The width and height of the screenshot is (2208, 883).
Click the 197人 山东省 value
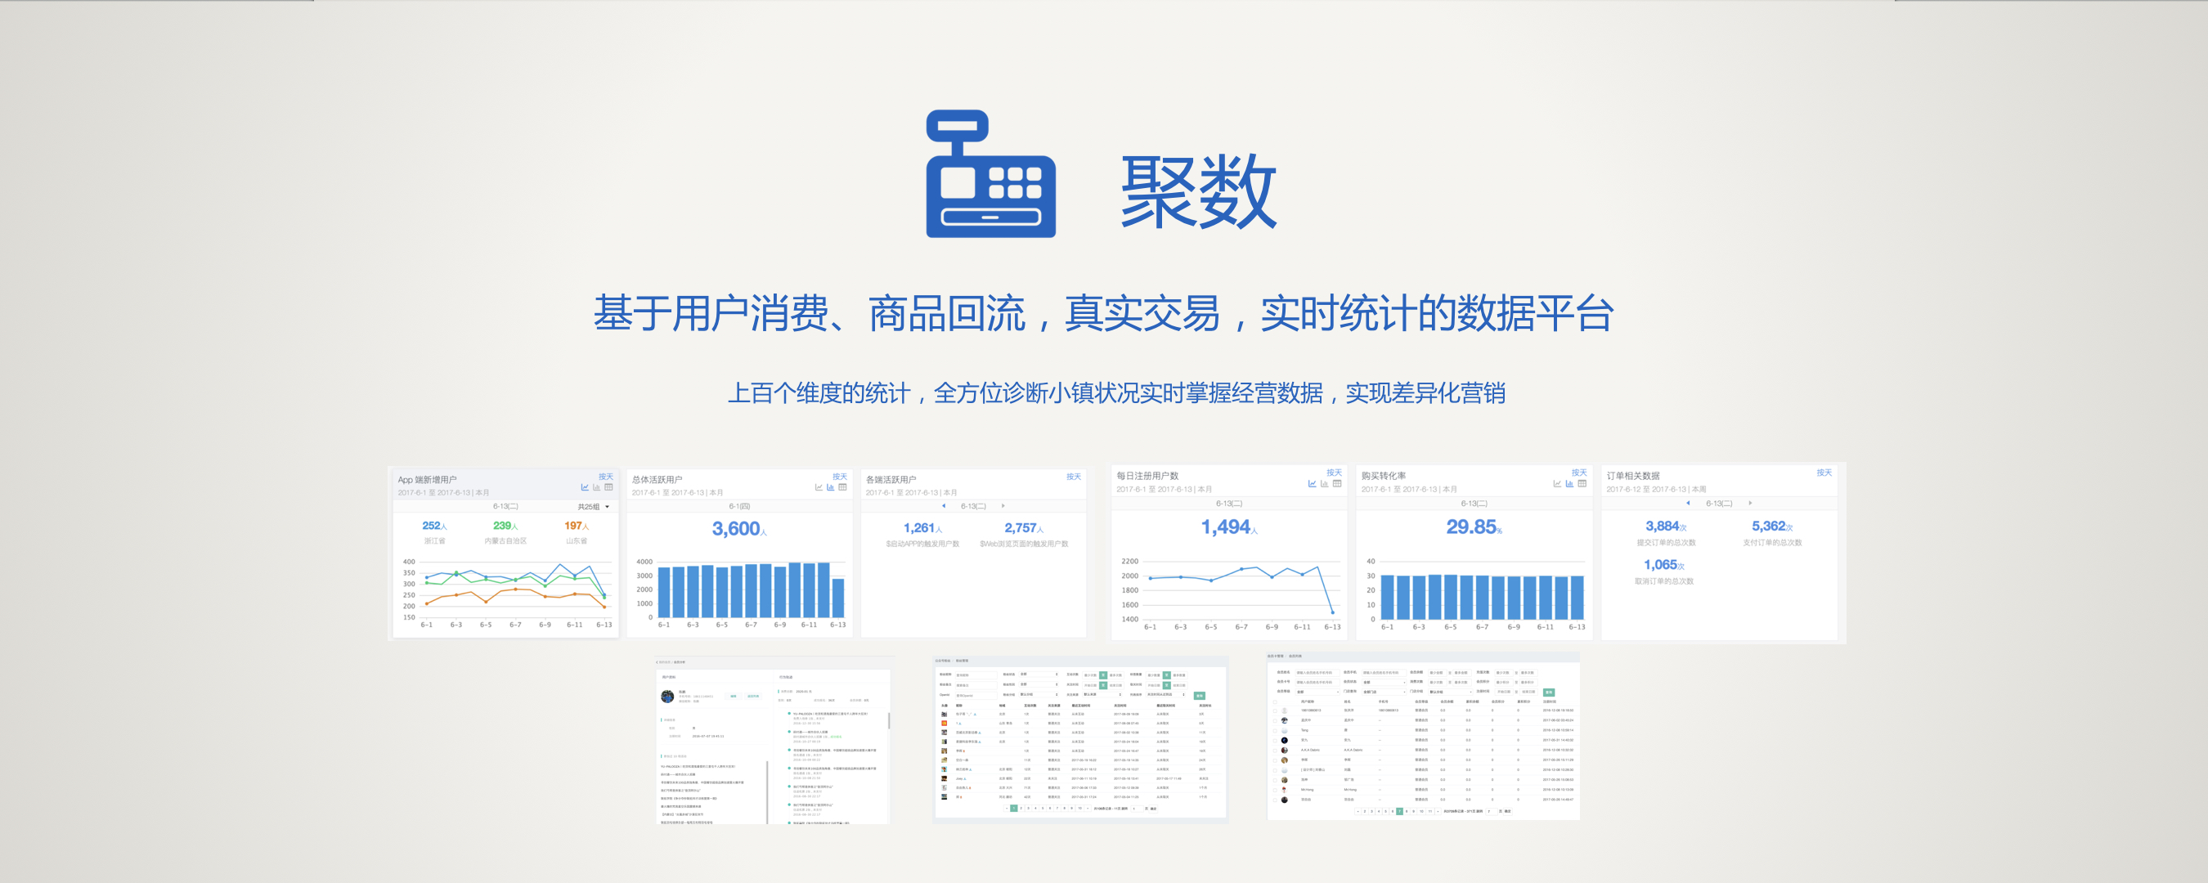(x=577, y=526)
